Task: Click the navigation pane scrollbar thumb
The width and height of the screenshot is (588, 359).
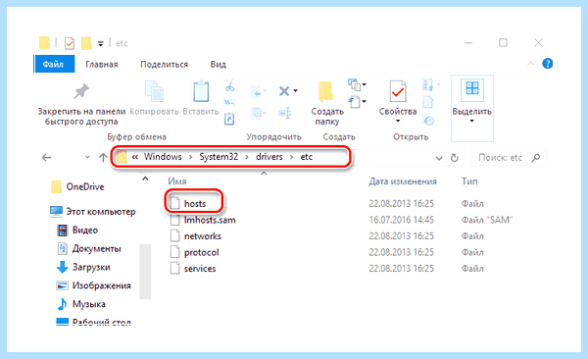Action: pos(145,271)
